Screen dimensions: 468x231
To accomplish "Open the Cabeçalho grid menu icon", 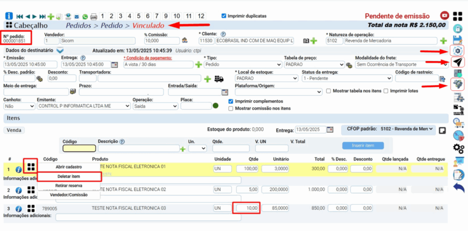I will 9,26.
